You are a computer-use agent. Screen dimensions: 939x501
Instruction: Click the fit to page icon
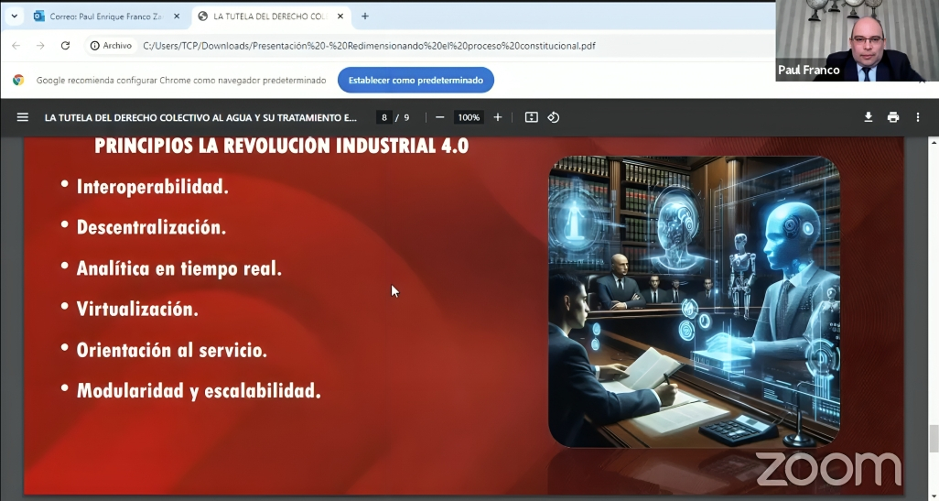[531, 117]
